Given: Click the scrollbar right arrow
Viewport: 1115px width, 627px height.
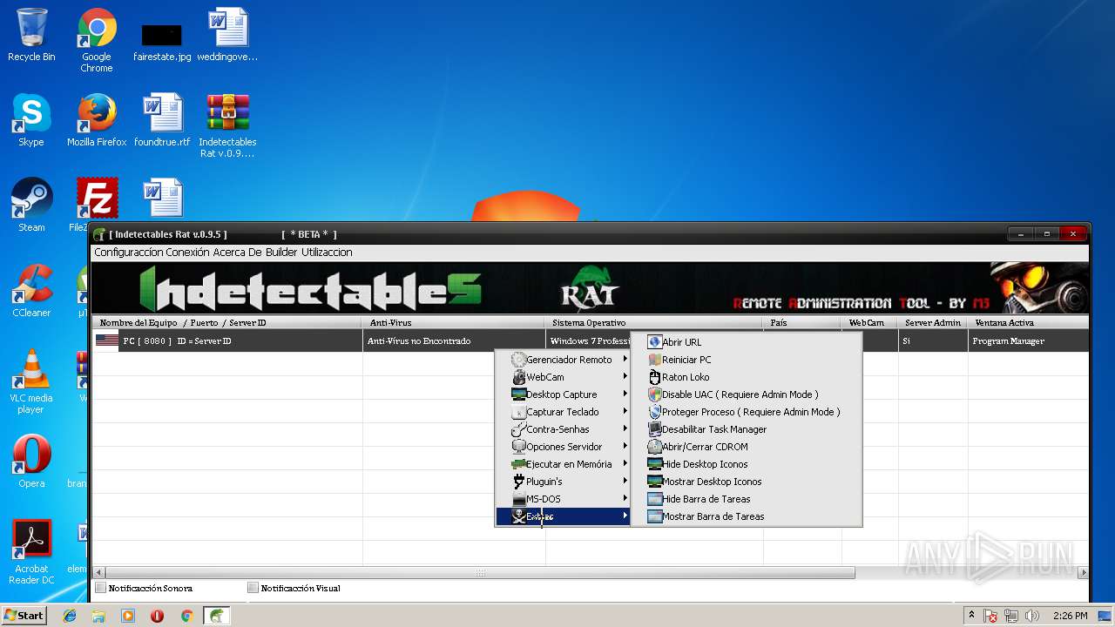Looking at the screenshot, I should [x=1083, y=573].
